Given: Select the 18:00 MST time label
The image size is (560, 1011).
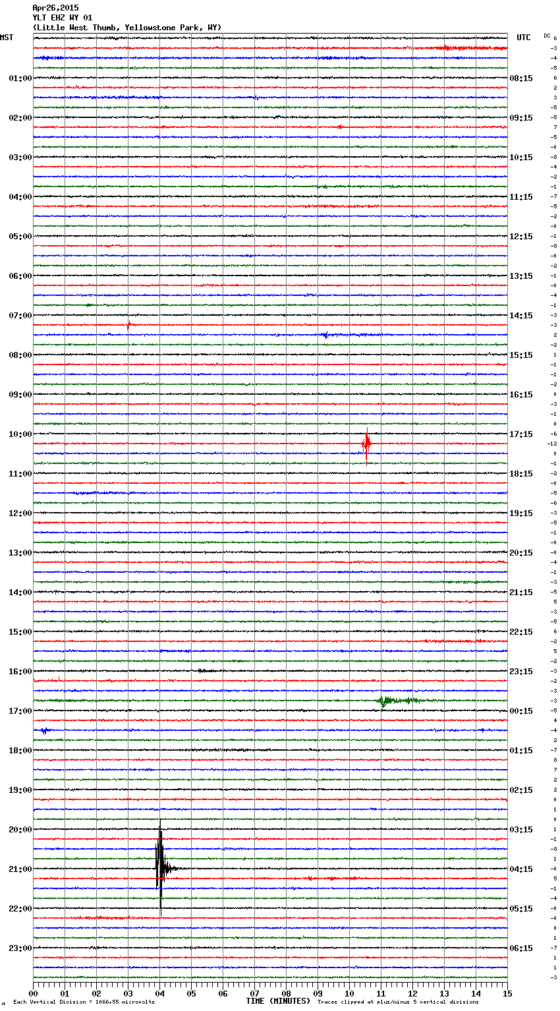Looking at the screenshot, I should coord(20,751).
